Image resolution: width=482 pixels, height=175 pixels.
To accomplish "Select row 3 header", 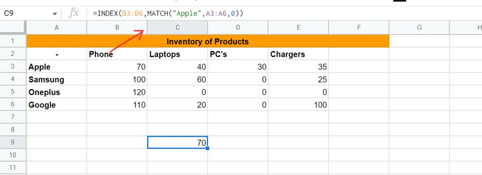I will pyautogui.click(x=12, y=67).
